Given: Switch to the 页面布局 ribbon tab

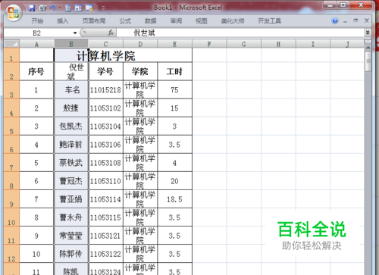Looking at the screenshot, I should (x=94, y=20).
